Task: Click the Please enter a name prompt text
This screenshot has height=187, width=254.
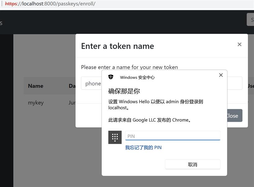Action: [129, 67]
